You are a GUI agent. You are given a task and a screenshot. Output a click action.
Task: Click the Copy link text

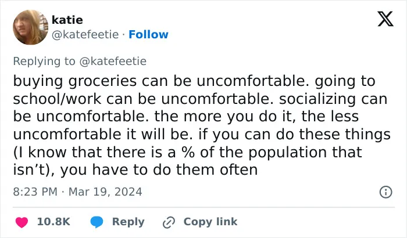[x=210, y=222]
